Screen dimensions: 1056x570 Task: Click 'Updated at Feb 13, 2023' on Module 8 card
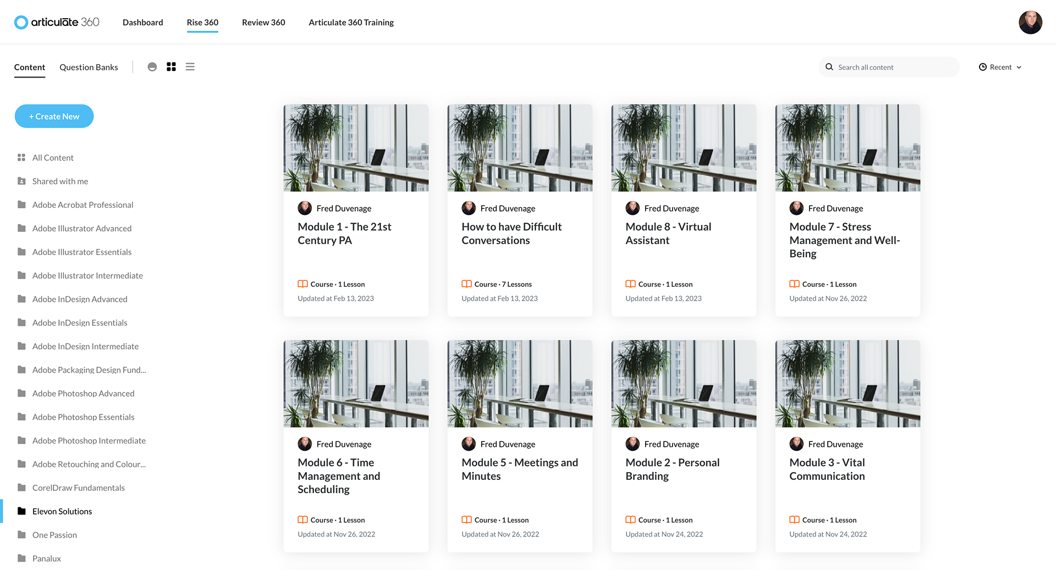(663, 298)
